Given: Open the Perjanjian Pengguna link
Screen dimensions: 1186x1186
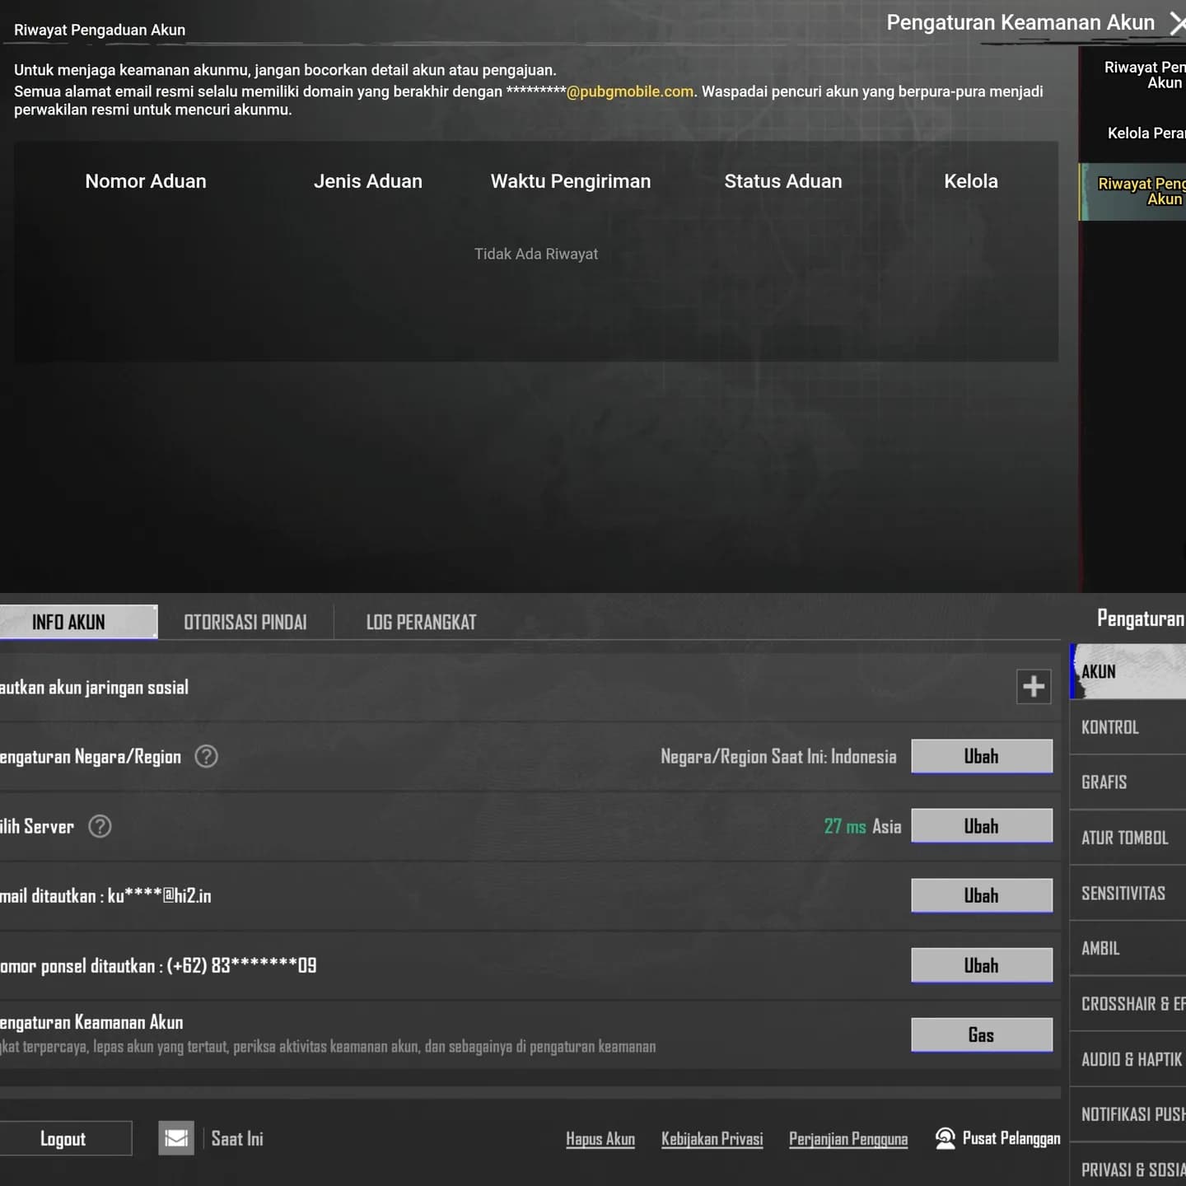Looking at the screenshot, I should pyautogui.click(x=848, y=1139).
